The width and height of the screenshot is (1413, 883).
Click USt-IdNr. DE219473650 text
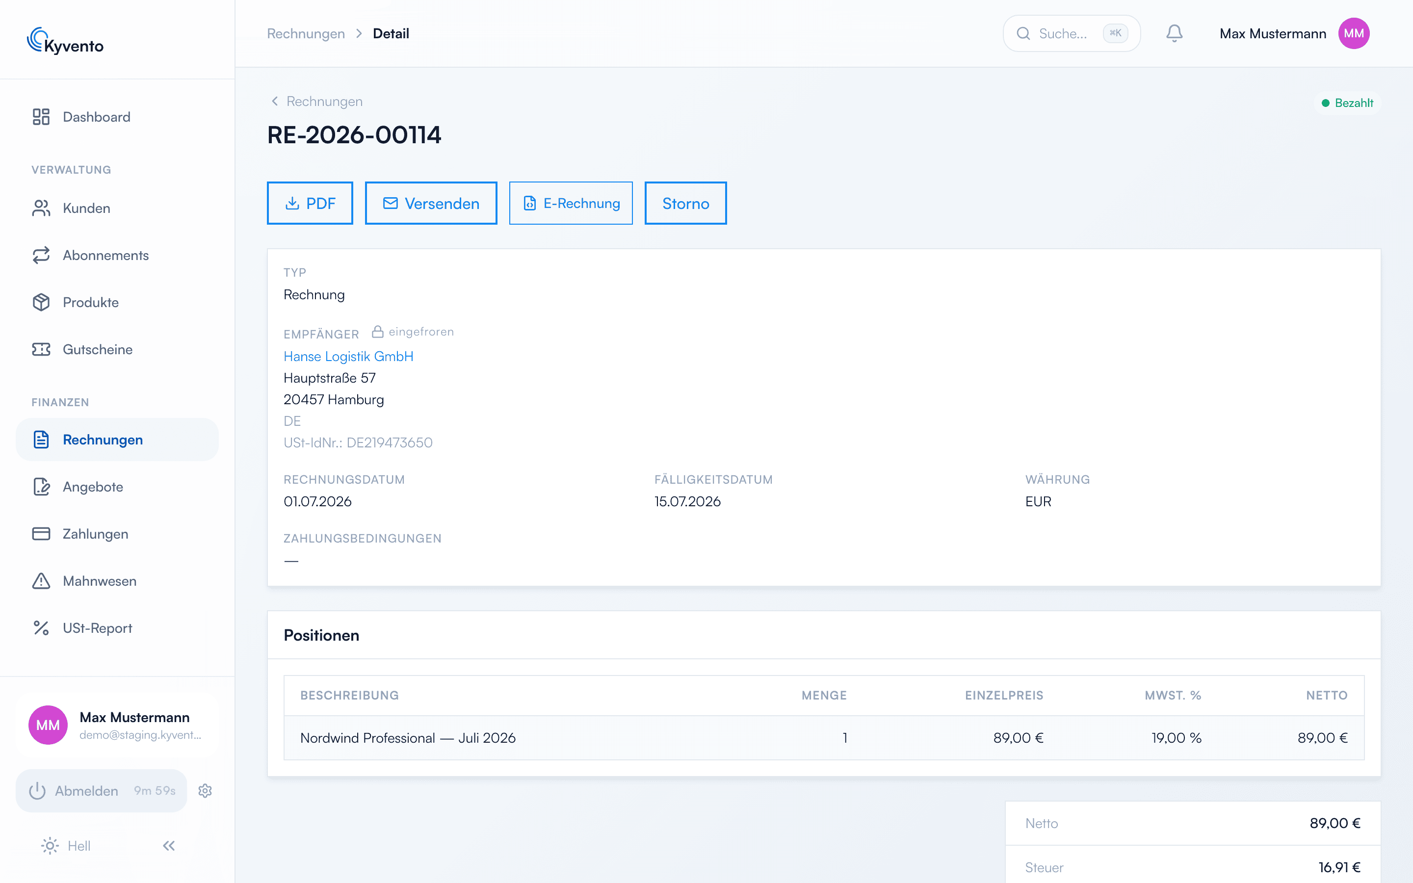click(x=358, y=442)
